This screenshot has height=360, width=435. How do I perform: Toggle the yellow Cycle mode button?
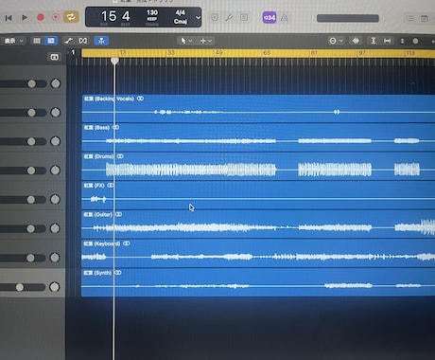71,17
